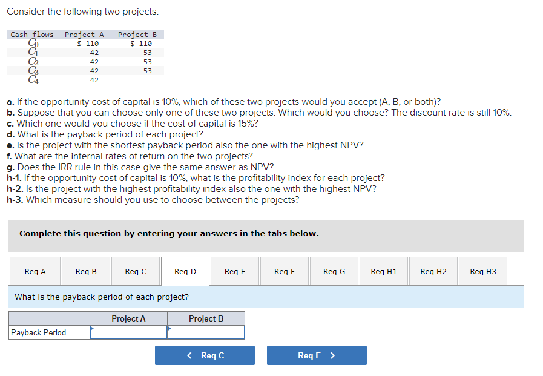
Task: Select the Req F tab
Action: [284, 271]
